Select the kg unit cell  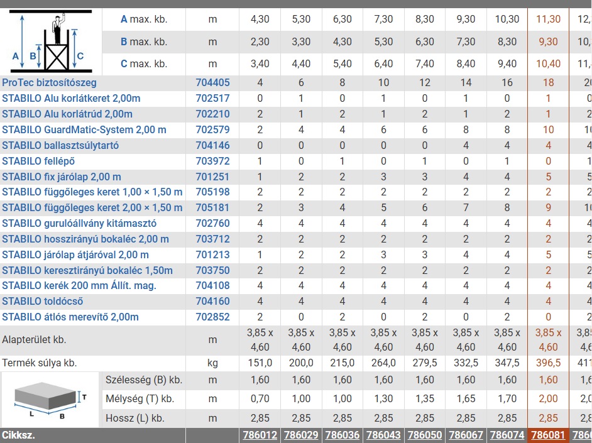(212, 363)
